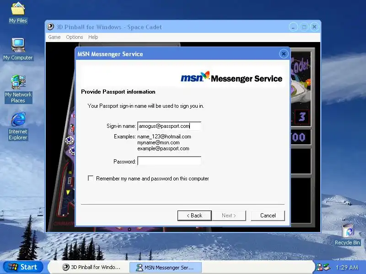
Task: Select the Internet Explorer desktop icon
Action: (18, 126)
